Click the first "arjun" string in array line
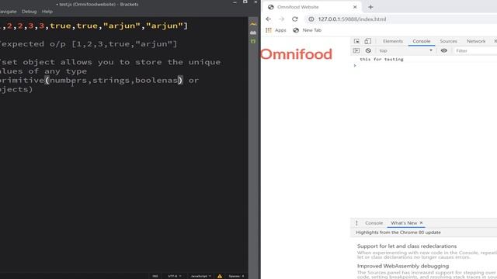 coord(122,26)
